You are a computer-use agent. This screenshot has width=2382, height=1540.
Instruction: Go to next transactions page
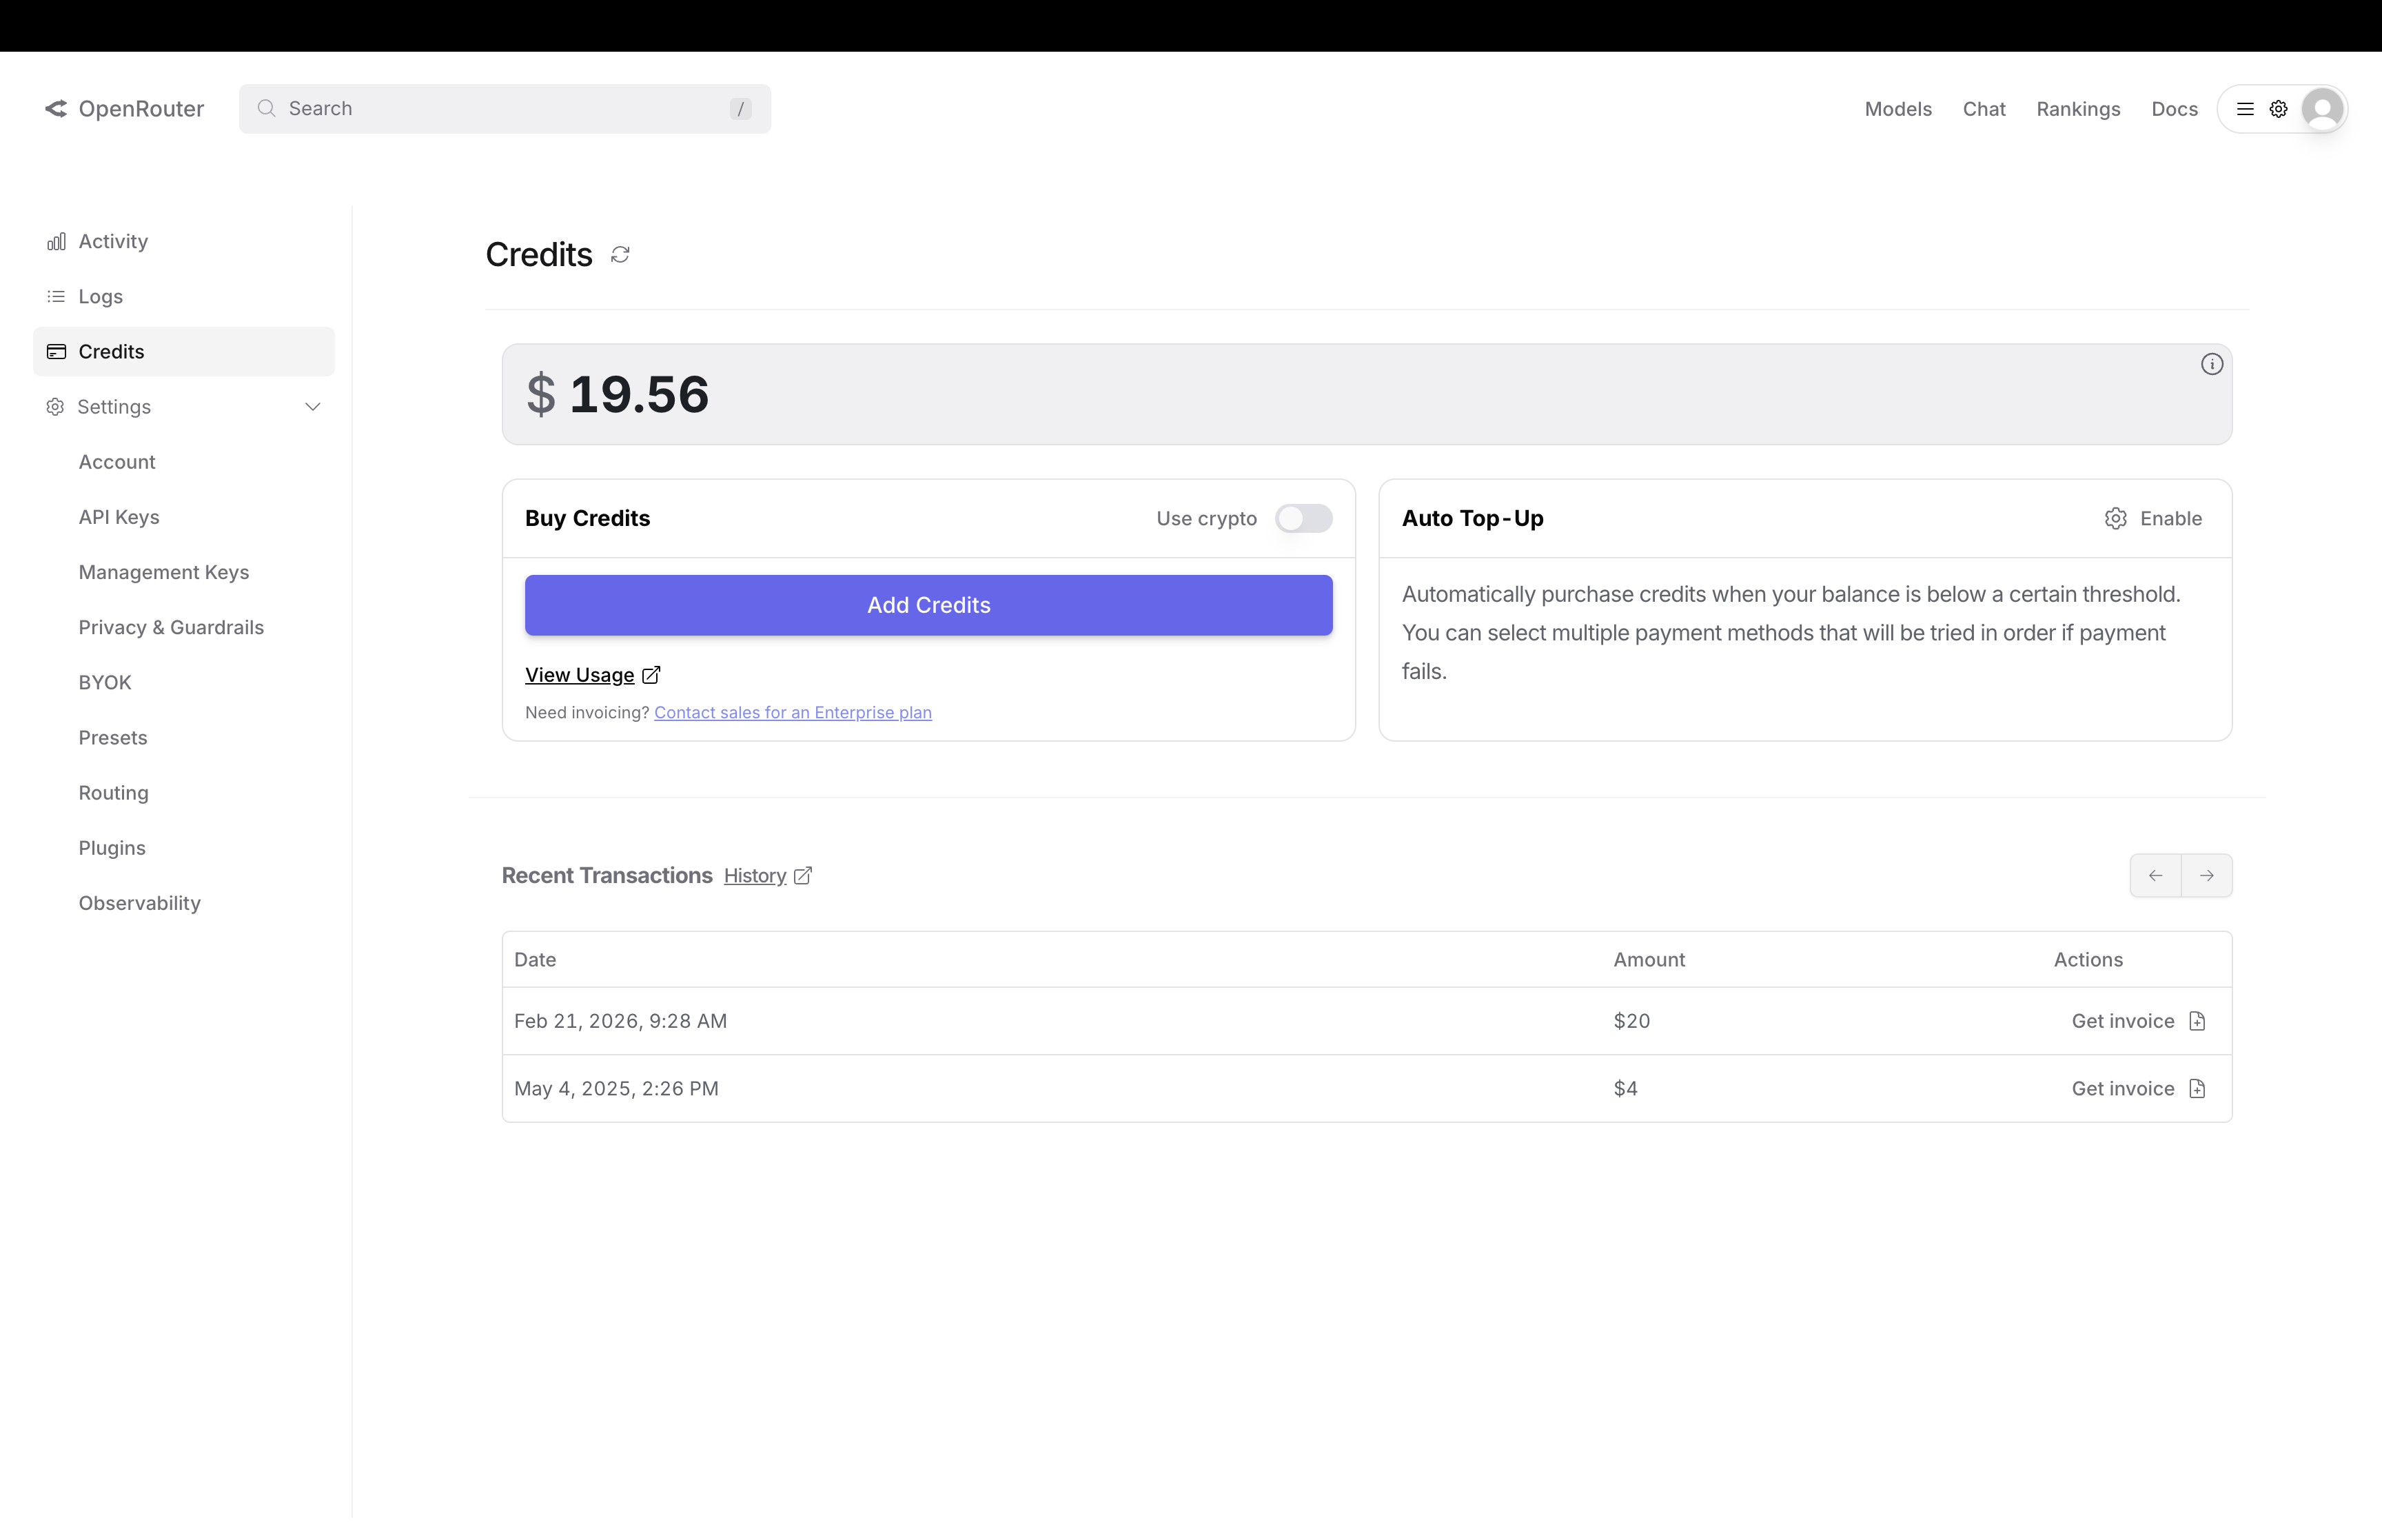(2207, 875)
